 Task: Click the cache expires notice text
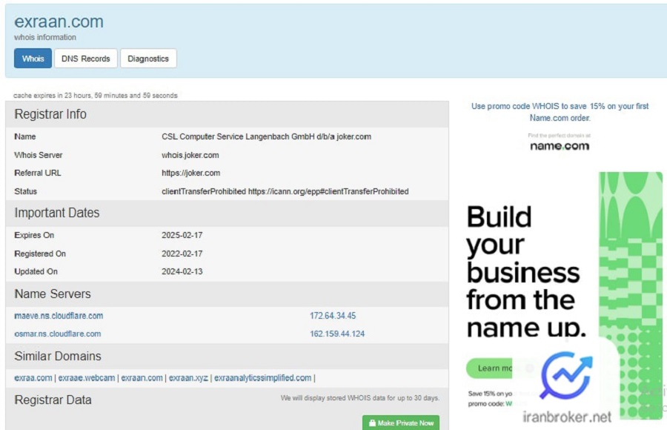click(96, 96)
